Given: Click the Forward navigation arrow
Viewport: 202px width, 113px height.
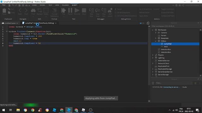Looking at the screenshot, I should coord(26,10).
